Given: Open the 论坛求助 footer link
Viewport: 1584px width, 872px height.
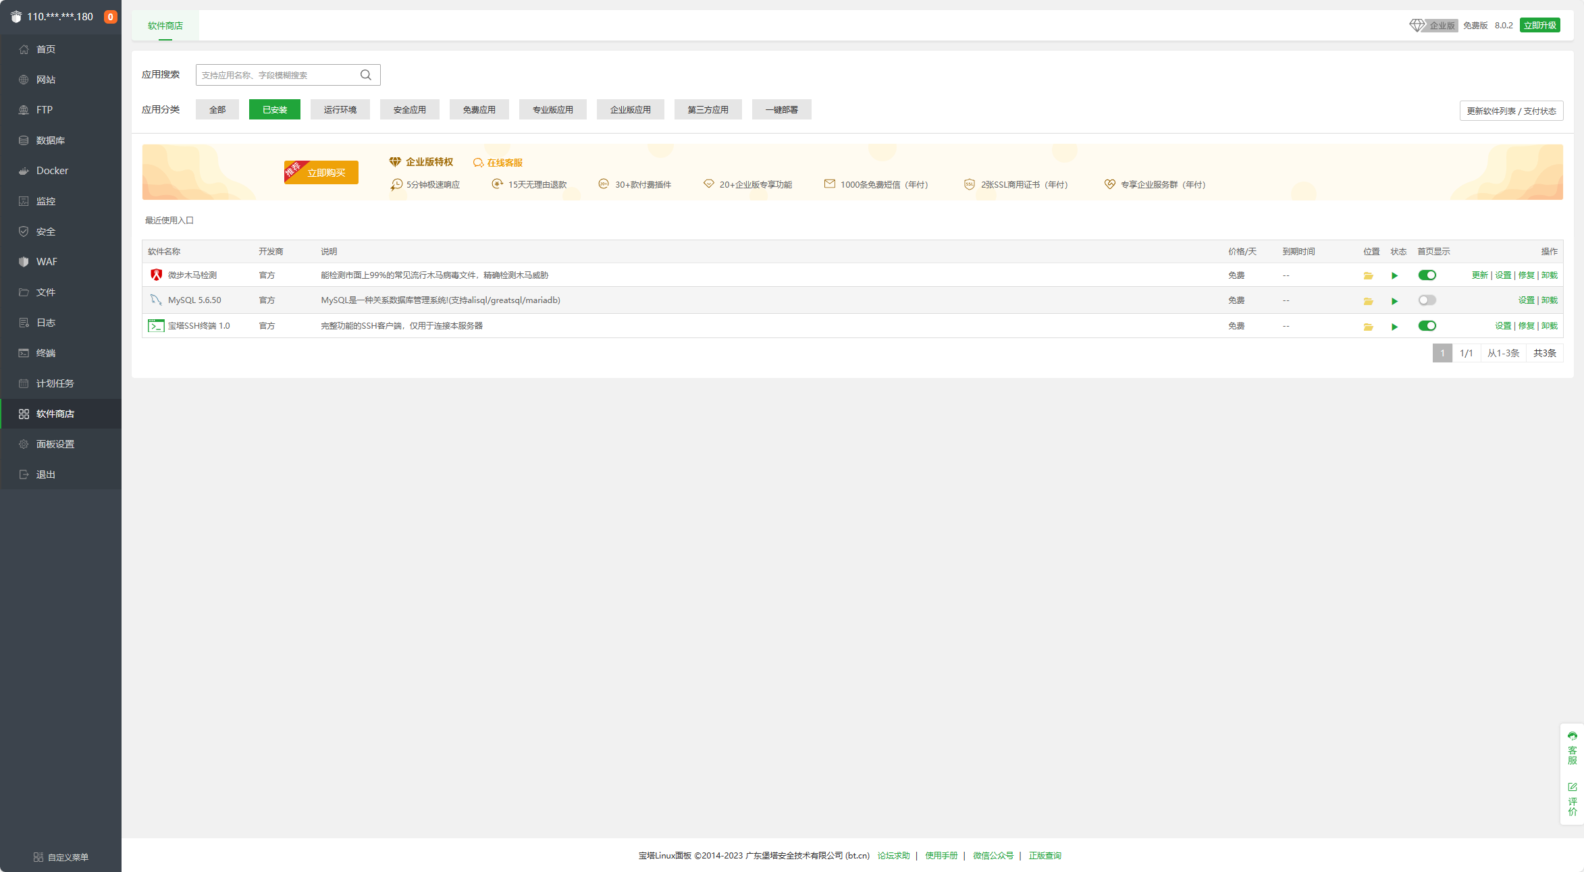Looking at the screenshot, I should [x=893, y=856].
